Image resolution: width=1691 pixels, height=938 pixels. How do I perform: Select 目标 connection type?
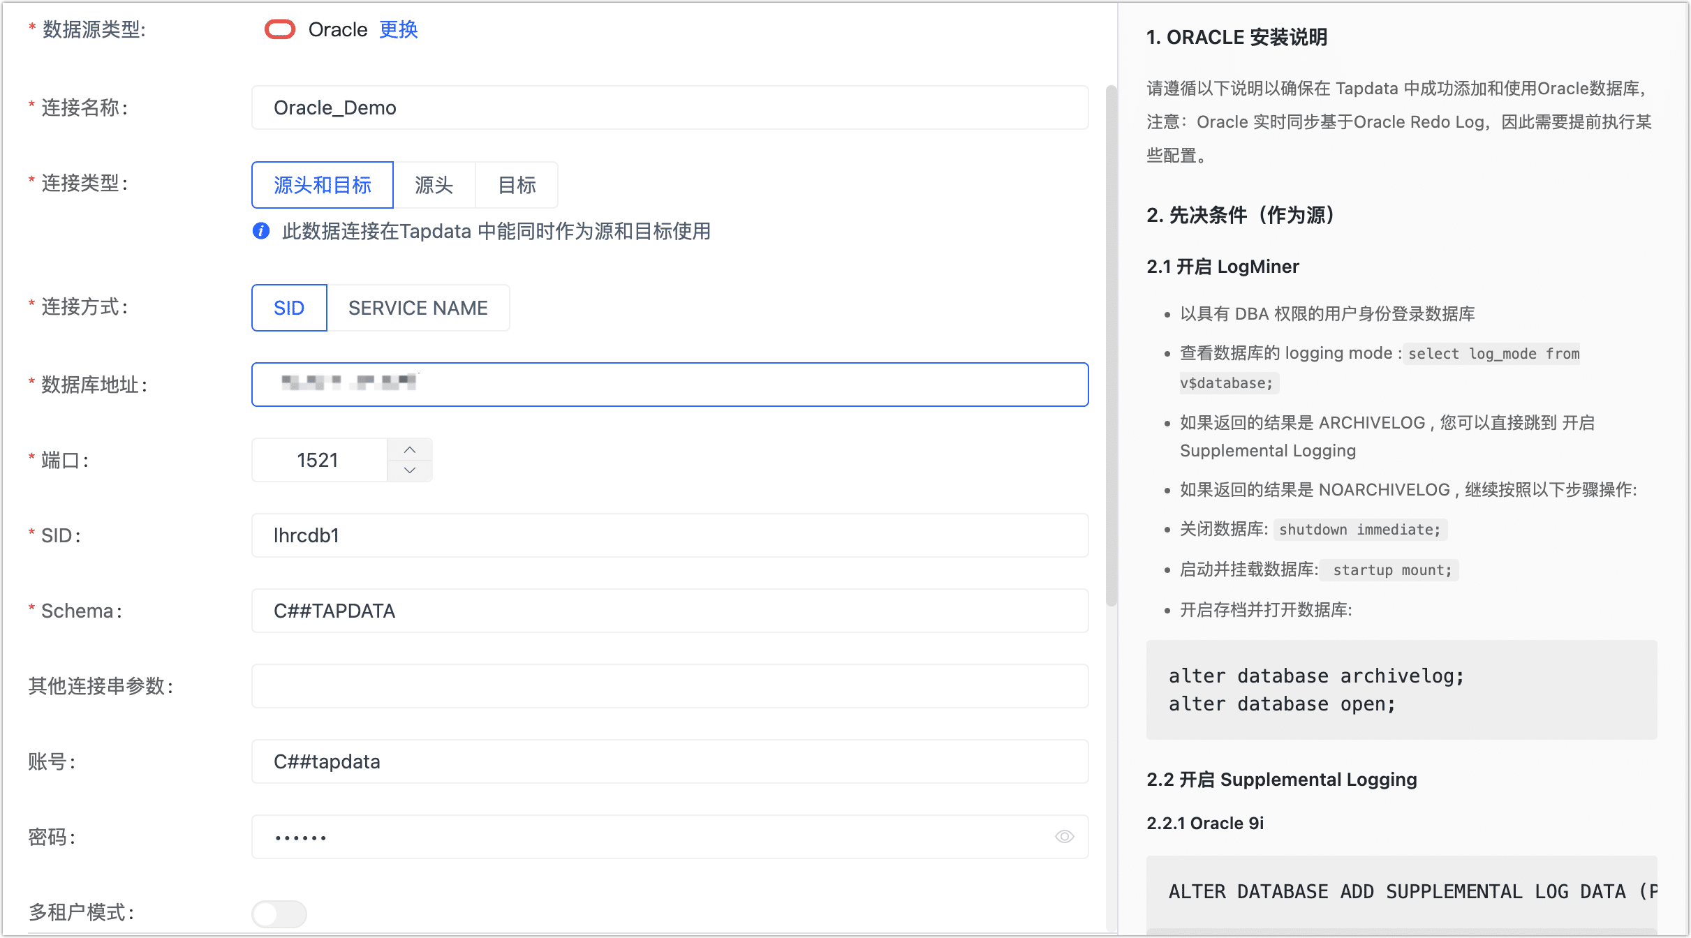coord(517,185)
